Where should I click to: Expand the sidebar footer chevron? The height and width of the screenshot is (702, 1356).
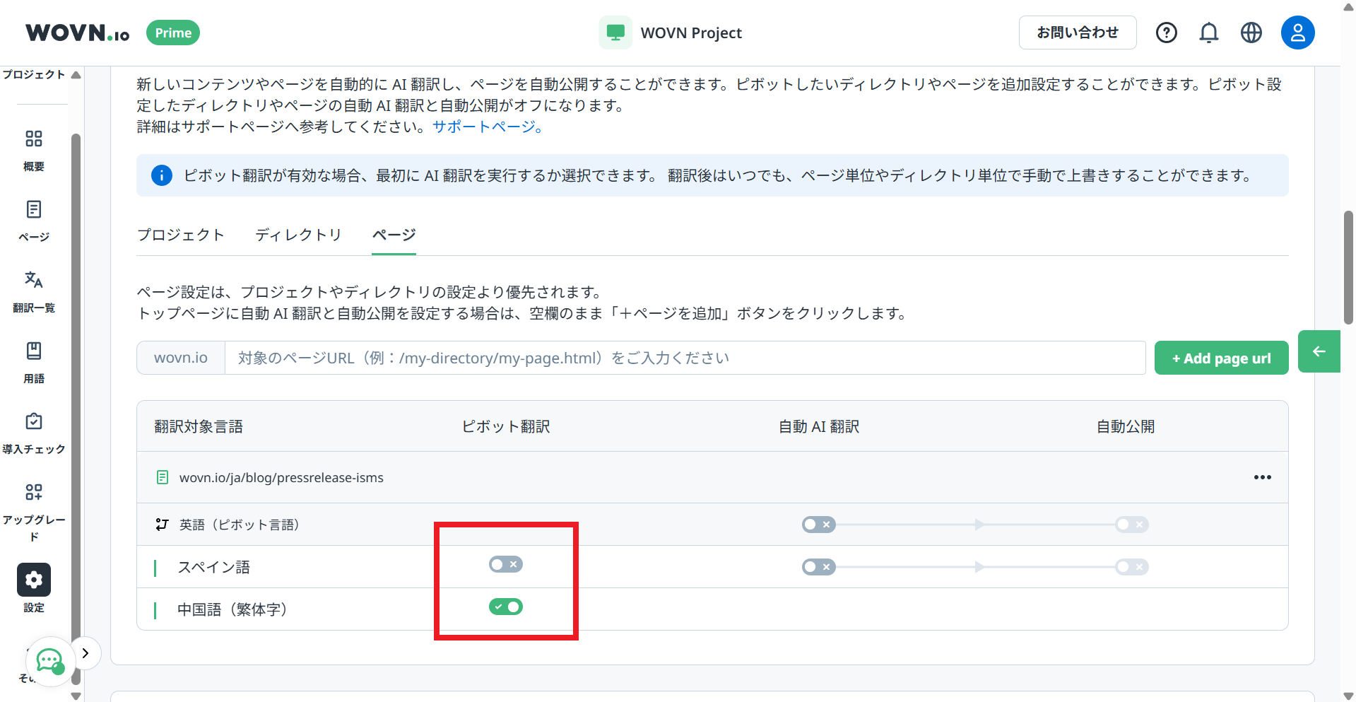(x=86, y=653)
